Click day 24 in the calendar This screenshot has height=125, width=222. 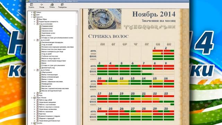click(100, 109)
